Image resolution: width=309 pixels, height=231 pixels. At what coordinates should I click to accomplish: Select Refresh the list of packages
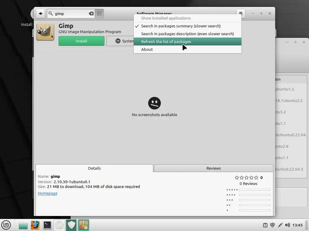tap(187, 42)
